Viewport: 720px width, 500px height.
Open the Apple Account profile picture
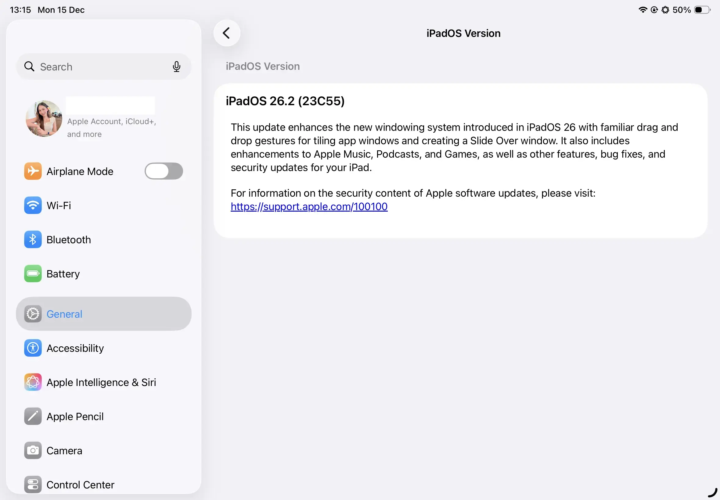(44, 119)
